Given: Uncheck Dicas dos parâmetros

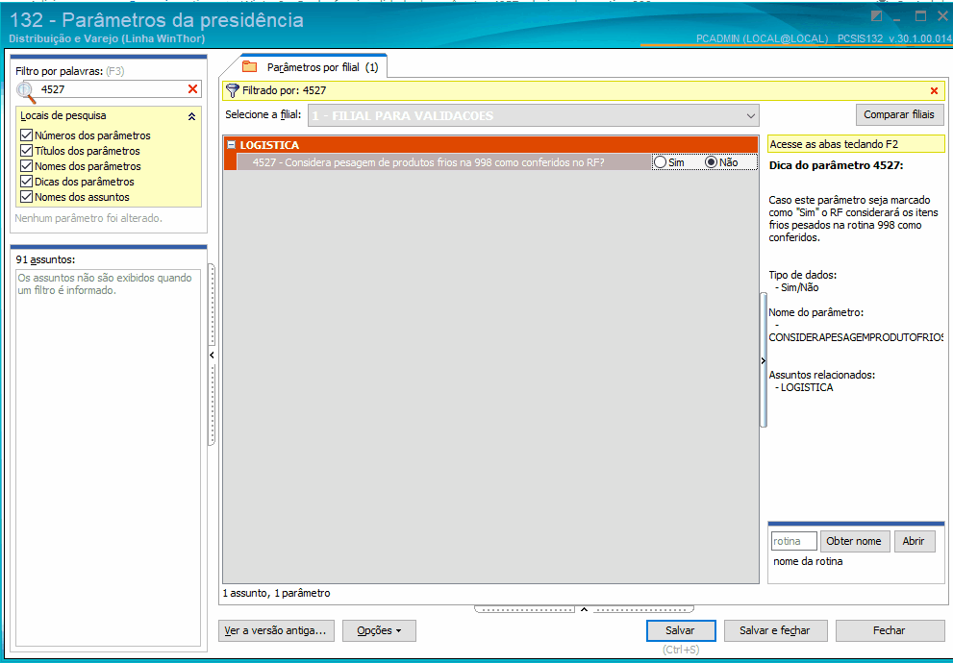Looking at the screenshot, I should click(26, 181).
